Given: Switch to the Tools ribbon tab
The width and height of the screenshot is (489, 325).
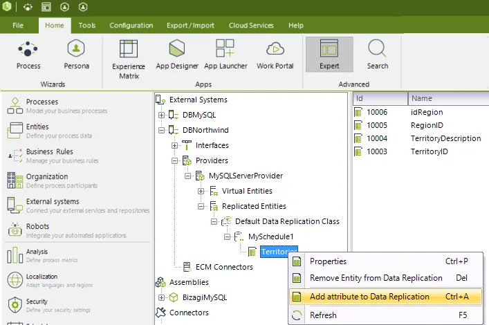Looking at the screenshot, I should pos(87,26).
